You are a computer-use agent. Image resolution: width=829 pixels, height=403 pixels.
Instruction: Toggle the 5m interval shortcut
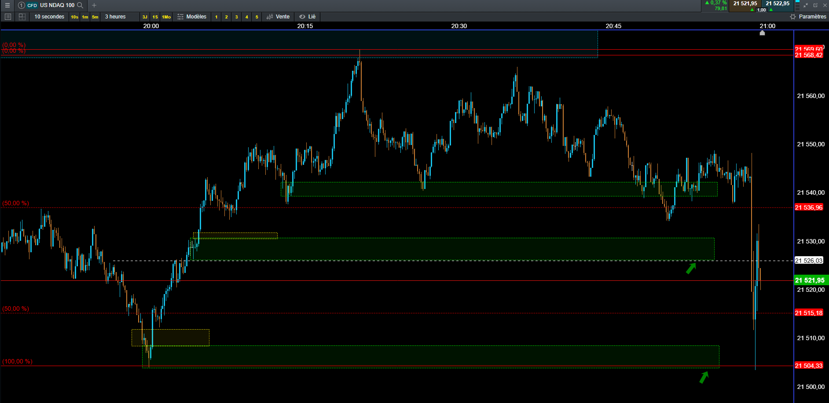click(95, 17)
